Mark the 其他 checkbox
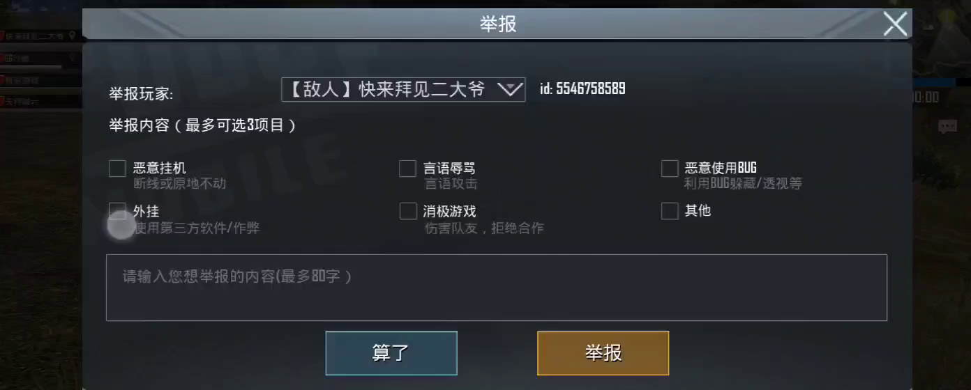The image size is (971, 390). [670, 211]
